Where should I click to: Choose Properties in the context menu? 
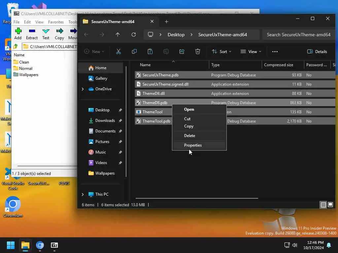(x=199, y=145)
